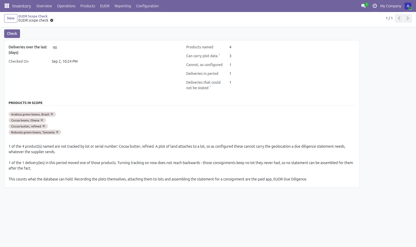
Task: Open the Products menu
Action: pos(88,6)
